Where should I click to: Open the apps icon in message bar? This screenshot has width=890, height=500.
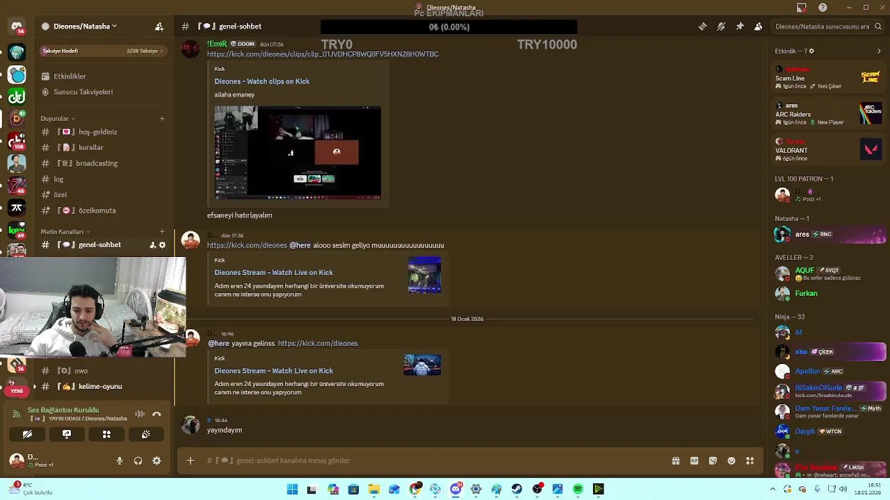tap(750, 460)
